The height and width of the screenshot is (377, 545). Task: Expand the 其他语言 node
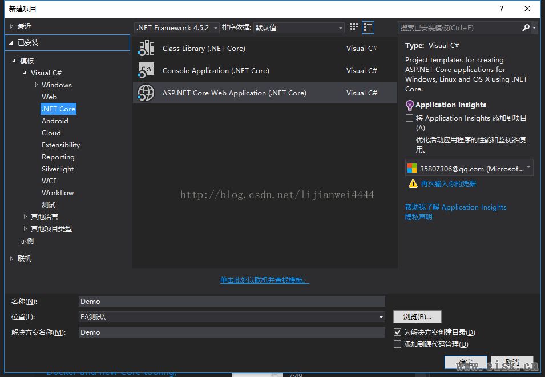tap(25, 216)
